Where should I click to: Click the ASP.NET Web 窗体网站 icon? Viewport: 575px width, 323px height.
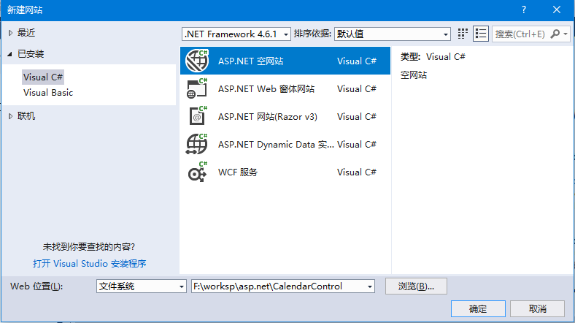(197, 88)
